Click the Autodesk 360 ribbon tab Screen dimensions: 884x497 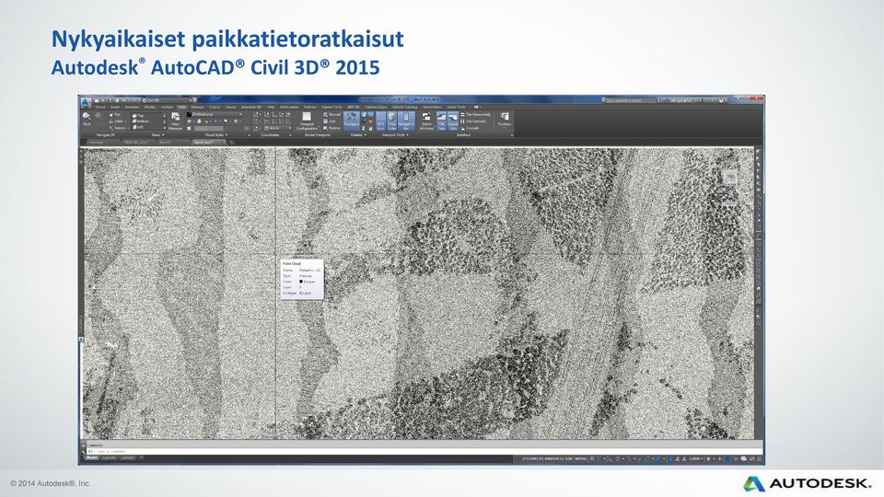tap(251, 107)
